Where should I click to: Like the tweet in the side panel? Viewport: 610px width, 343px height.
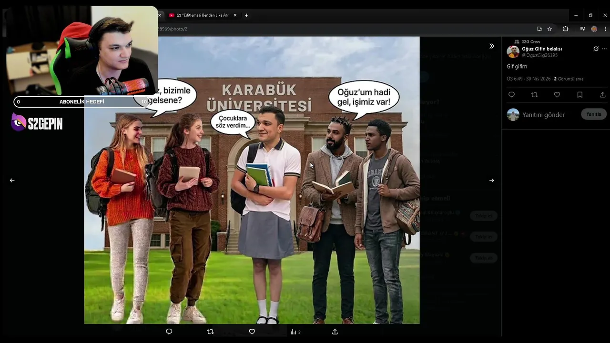pos(557,95)
